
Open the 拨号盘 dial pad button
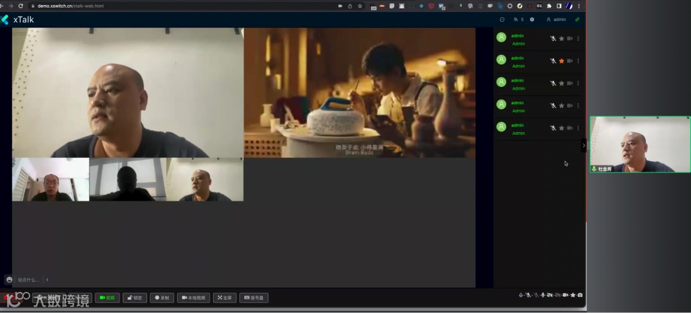[254, 298]
